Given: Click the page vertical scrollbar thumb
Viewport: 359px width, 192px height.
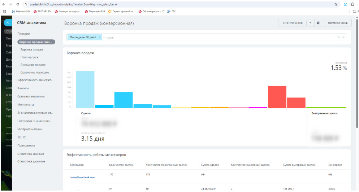Looking at the screenshot, I should tap(357, 73).
